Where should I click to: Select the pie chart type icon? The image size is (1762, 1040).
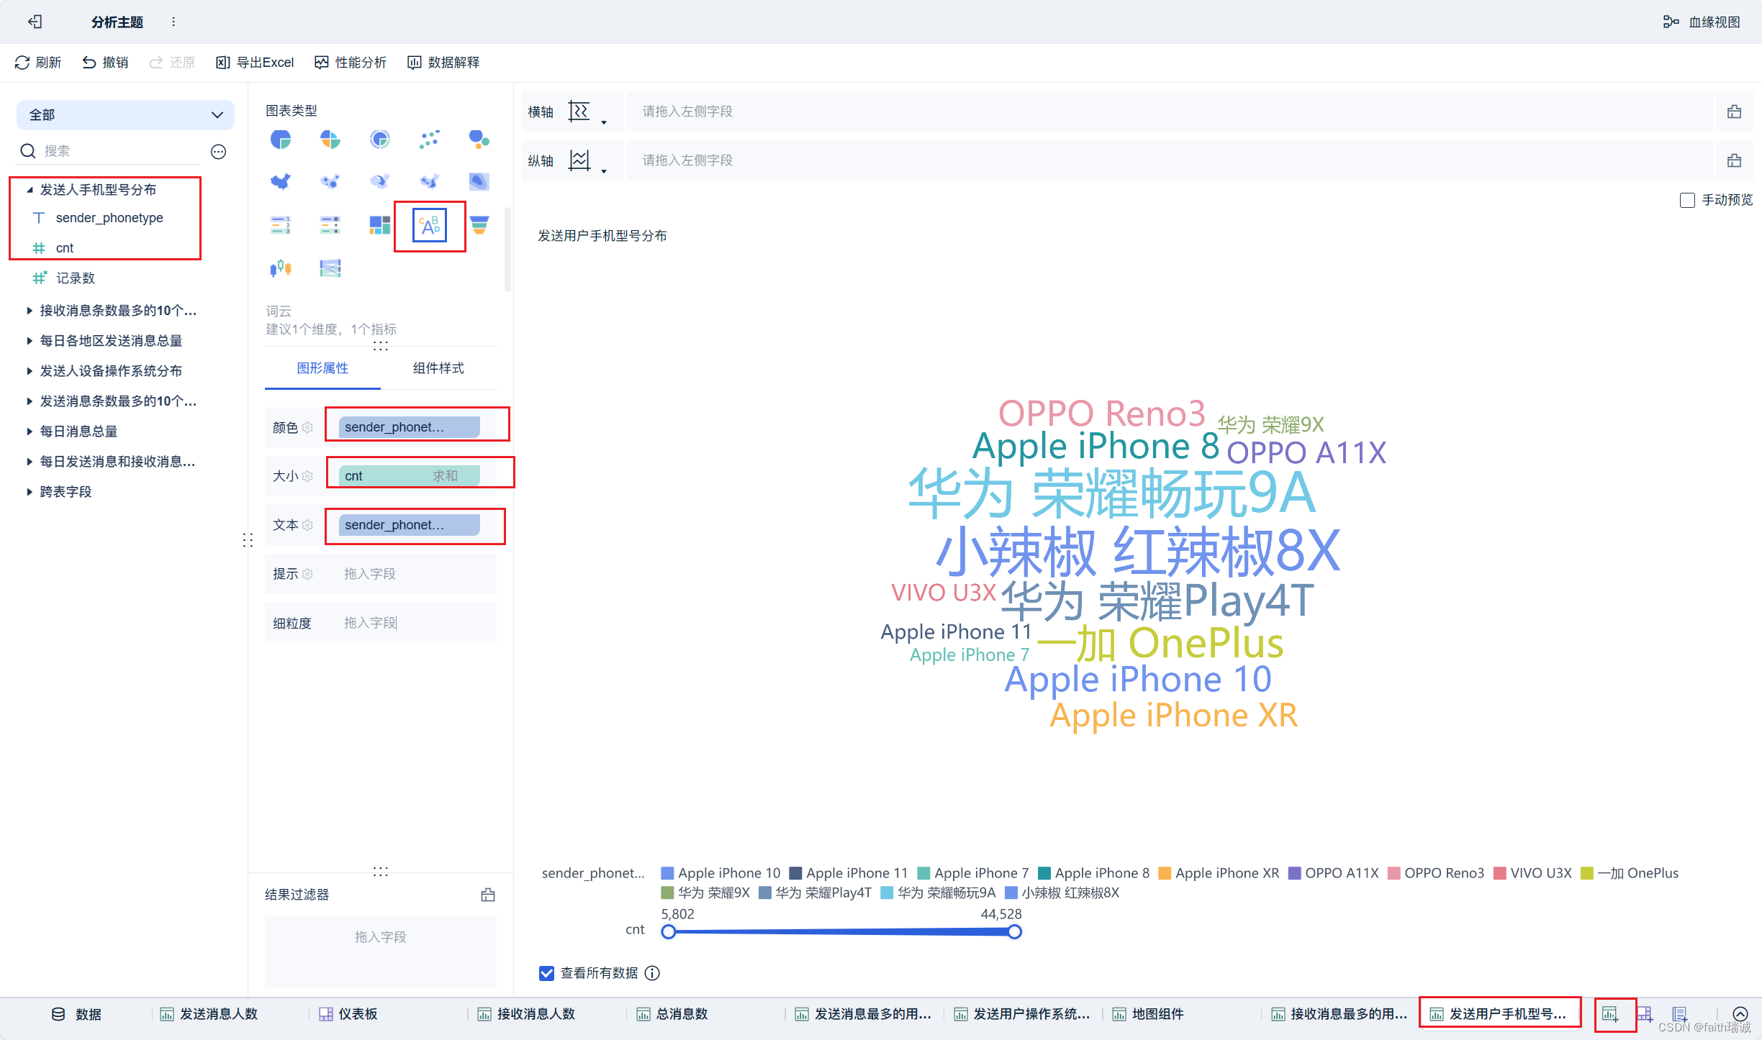pos(281,139)
